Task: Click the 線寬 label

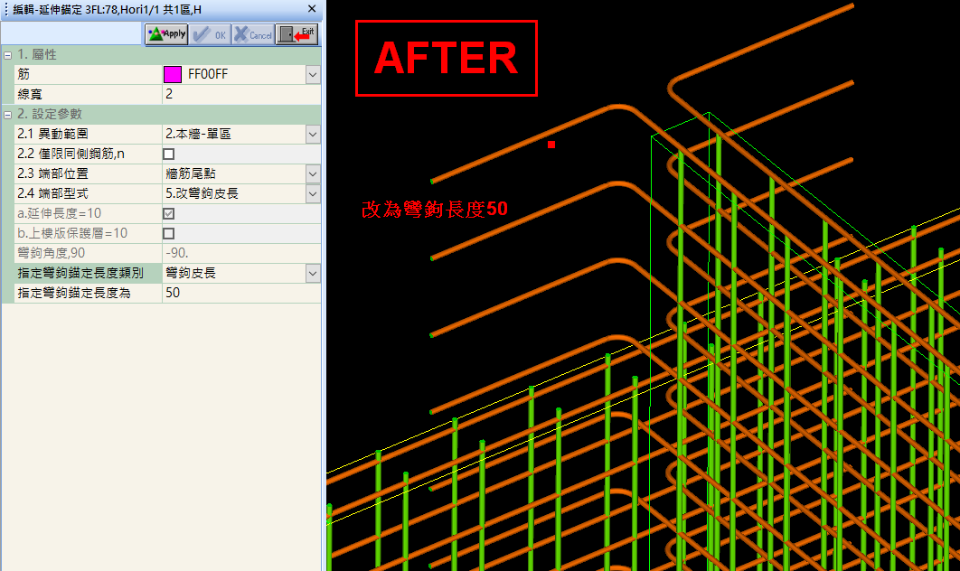Action: tap(30, 94)
